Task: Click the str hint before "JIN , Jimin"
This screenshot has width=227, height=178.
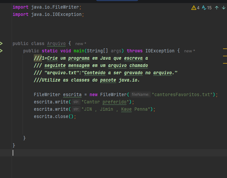Action: click(x=76, y=109)
